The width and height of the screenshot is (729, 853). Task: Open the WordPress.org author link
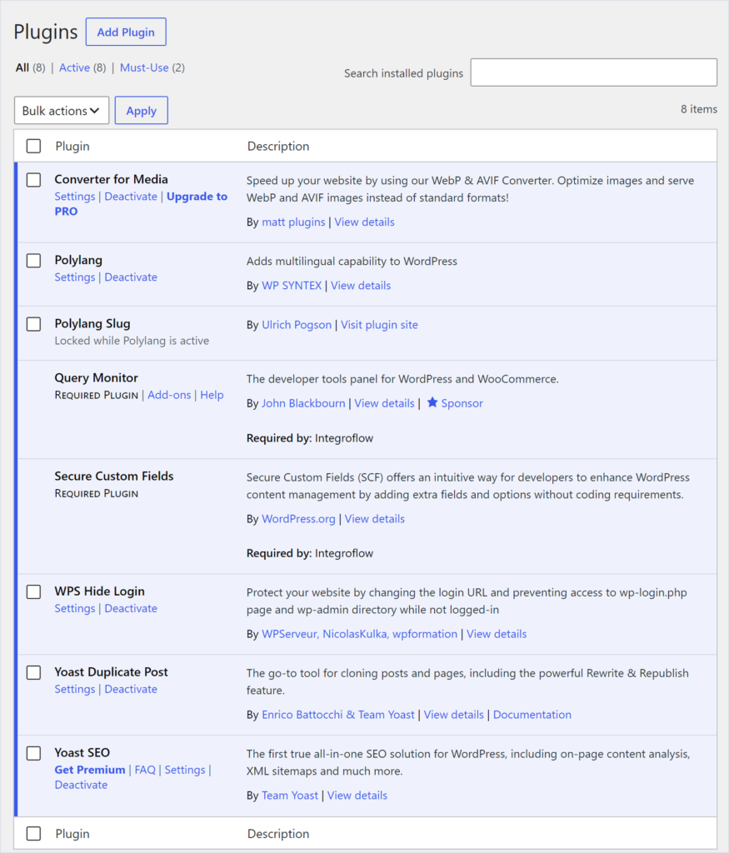click(x=298, y=519)
